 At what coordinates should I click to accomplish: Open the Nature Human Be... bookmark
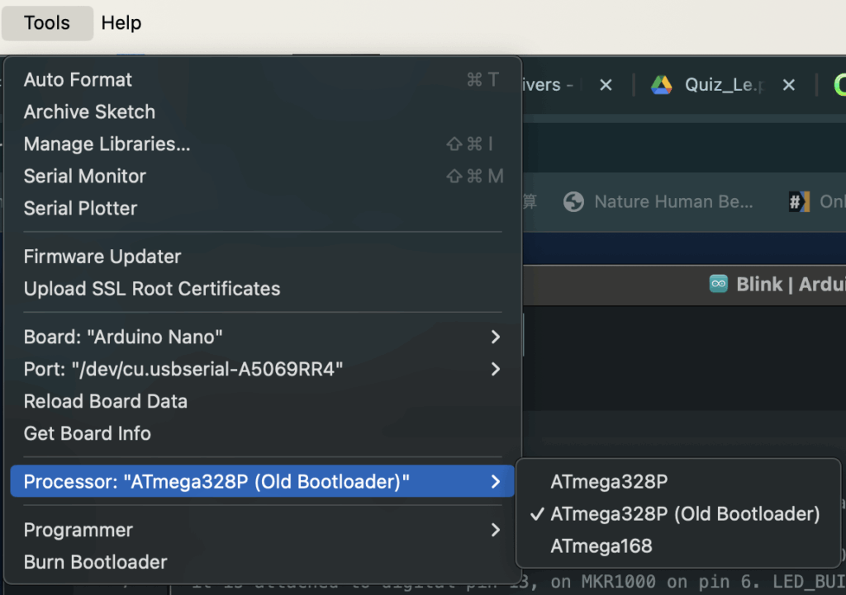coord(658,201)
